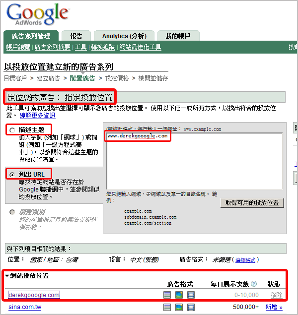
Task: Switch to the 報告 tab
Action: pos(76,36)
